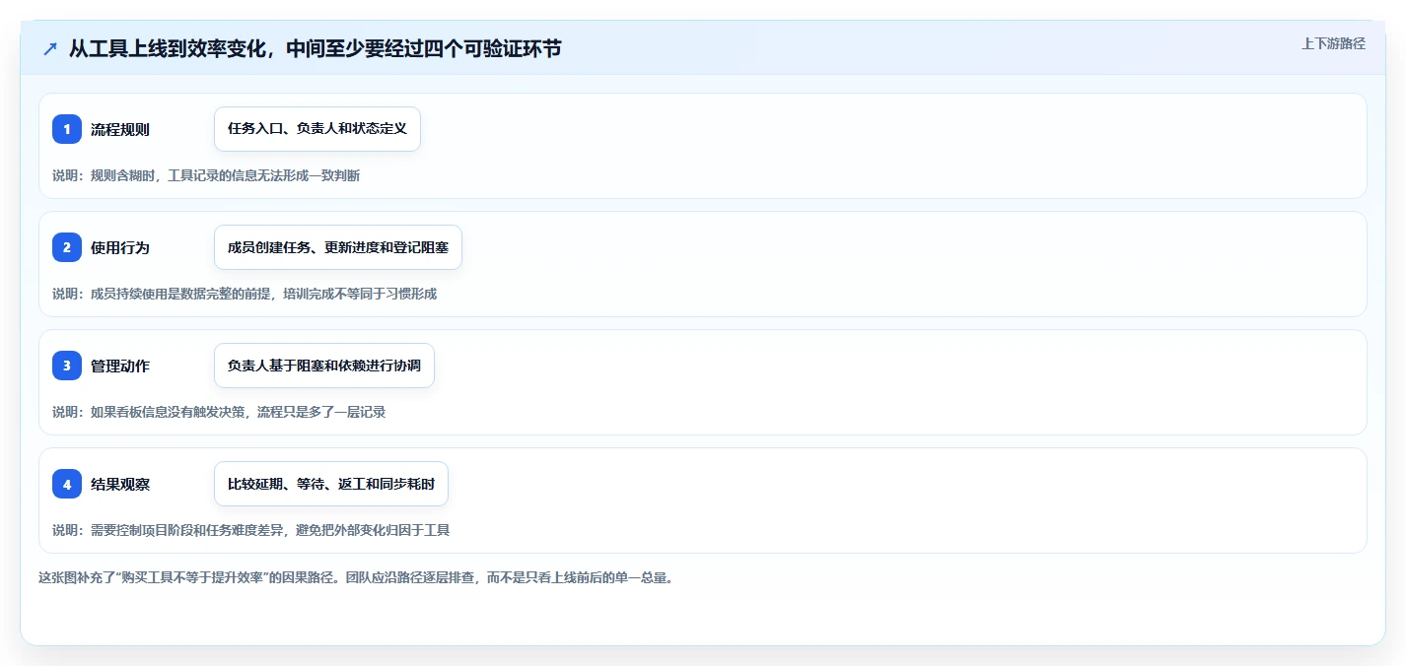Select the 比较延期、等待、返工和同步耗时 chip
The image size is (1406, 666).
coord(331,484)
